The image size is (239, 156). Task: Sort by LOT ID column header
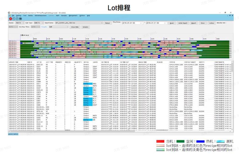(39, 62)
